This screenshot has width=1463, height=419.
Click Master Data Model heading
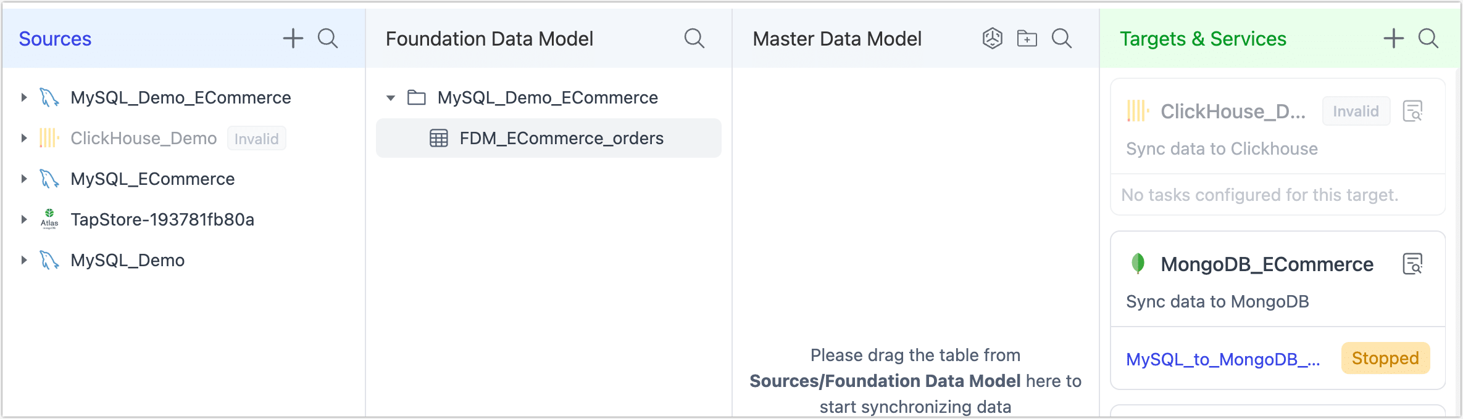pyautogui.click(x=837, y=39)
